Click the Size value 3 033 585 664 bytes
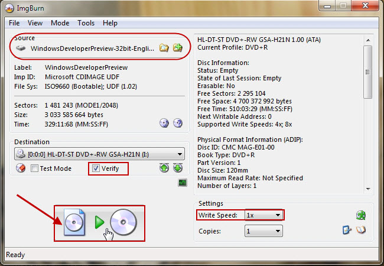 pyautogui.click(x=74, y=115)
